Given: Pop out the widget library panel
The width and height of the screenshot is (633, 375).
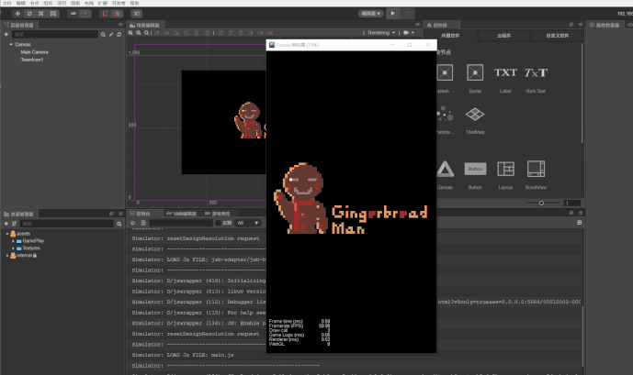Looking at the screenshot, I should tap(571, 25).
